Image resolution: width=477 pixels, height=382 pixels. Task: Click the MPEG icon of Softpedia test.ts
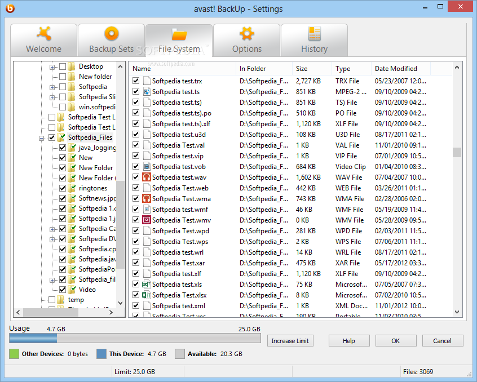(x=147, y=91)
